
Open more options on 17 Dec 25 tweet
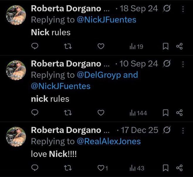[x=183, y=130]
